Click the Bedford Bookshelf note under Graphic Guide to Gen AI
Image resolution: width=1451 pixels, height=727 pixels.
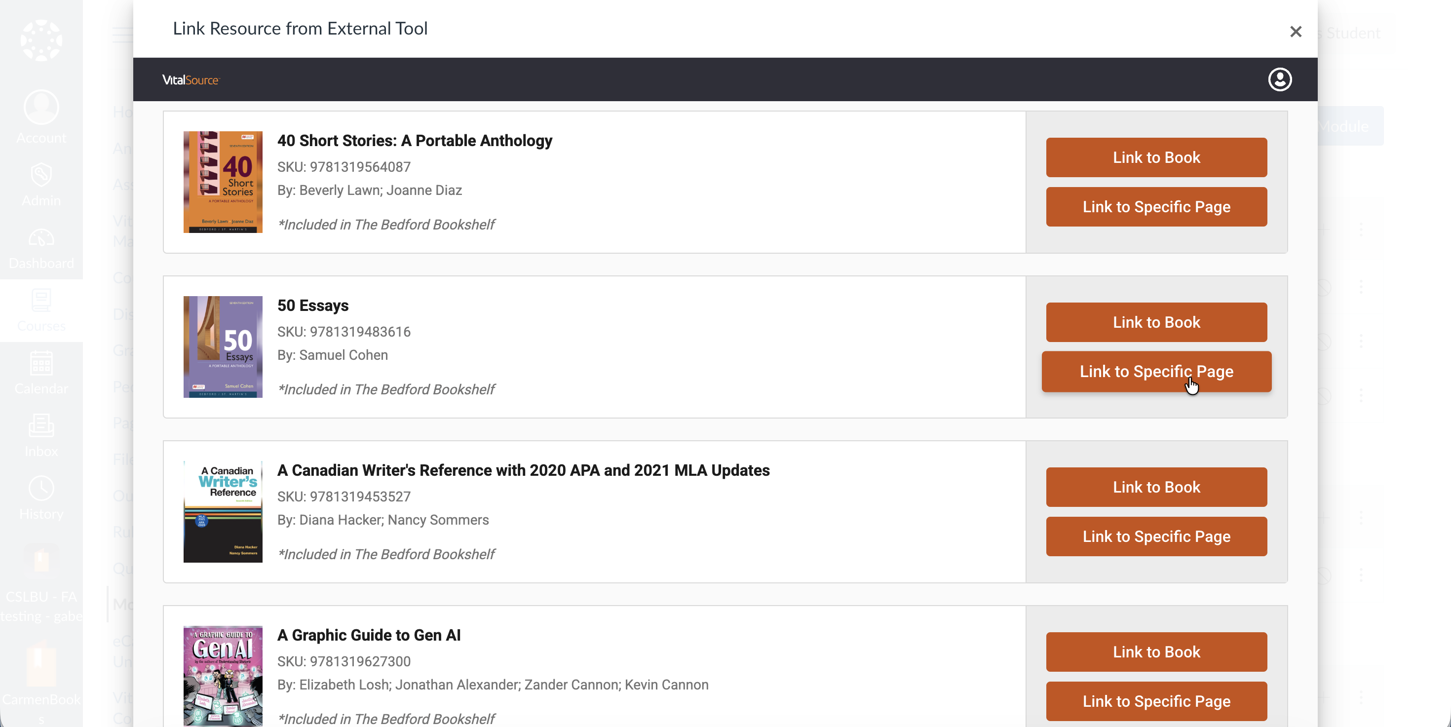[x=386, y=719]
